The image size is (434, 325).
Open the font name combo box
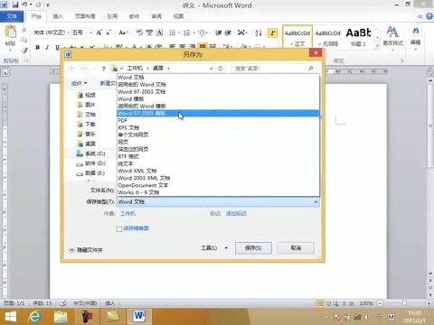(x=52, y=32)
